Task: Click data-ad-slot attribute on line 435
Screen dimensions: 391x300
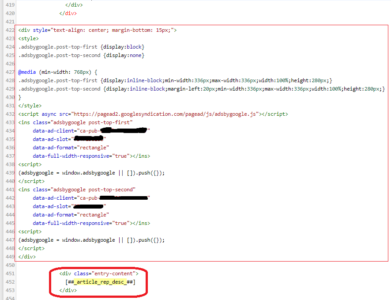Action: (x=69, y=139)
